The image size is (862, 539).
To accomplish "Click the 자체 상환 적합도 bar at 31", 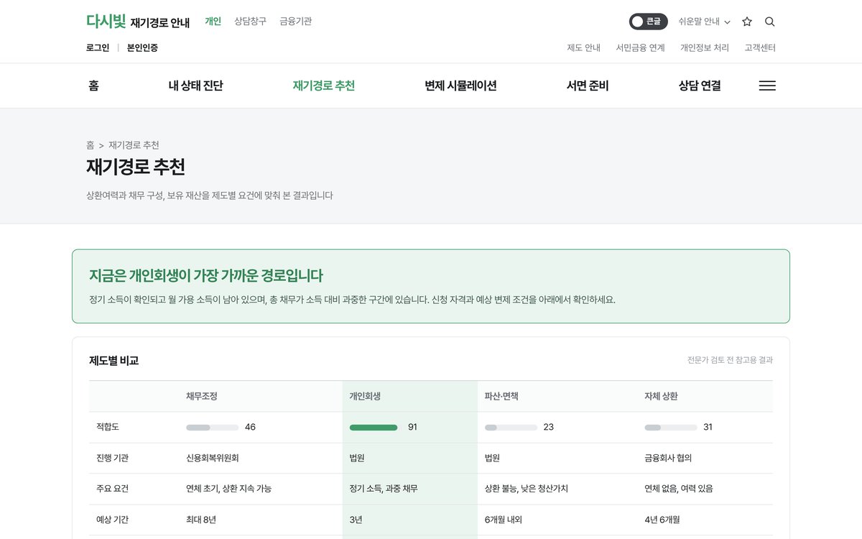I will (671, 427).
